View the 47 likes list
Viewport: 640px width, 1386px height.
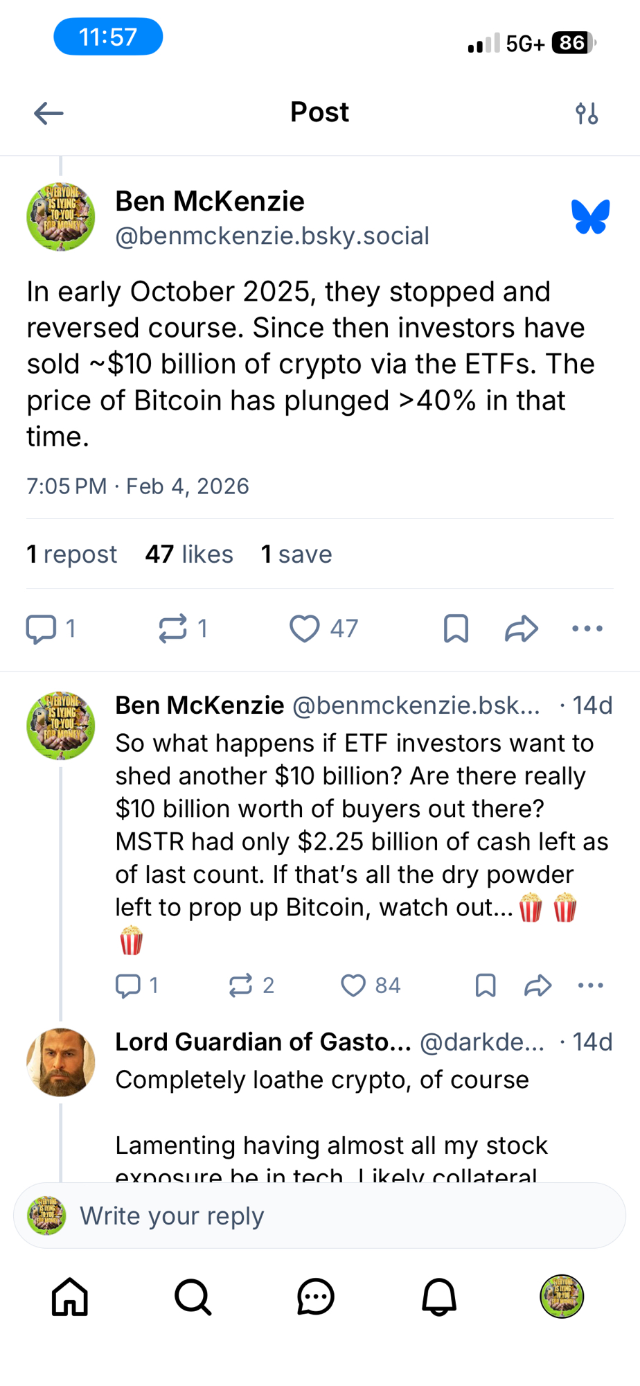(189, 554)
